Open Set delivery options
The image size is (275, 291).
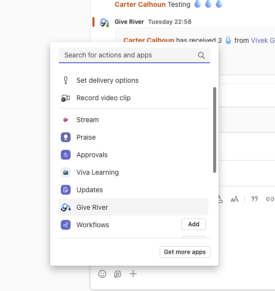tap(133, 80)
